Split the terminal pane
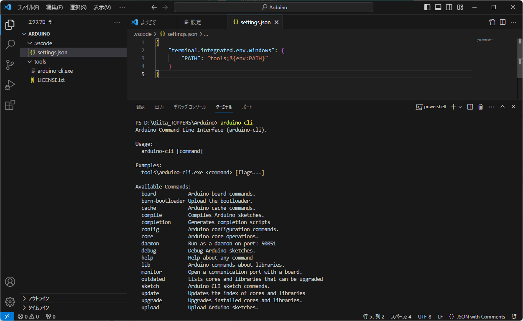The image size is (523, 321). [x=471, y=107]
